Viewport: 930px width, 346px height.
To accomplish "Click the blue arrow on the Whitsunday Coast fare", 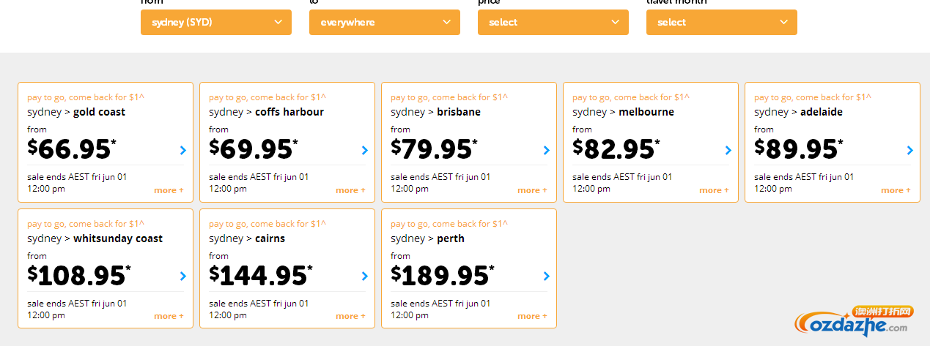I will click(x=182, y=276).
